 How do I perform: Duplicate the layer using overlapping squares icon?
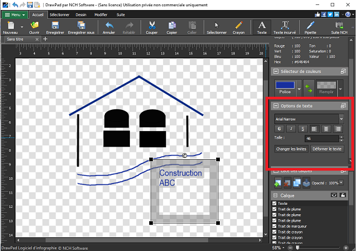coord(297,183)
